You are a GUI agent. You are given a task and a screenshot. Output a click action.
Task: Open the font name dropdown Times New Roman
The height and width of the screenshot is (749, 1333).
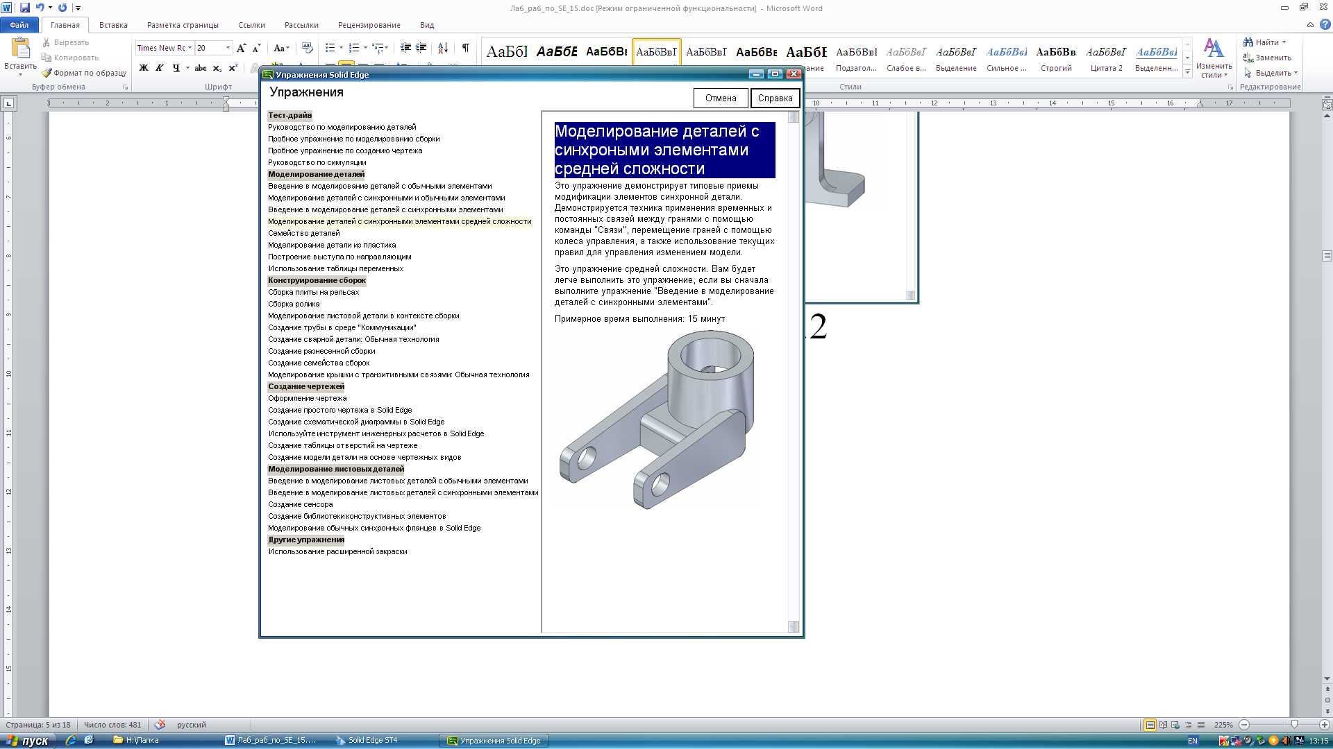click(190, 48)
